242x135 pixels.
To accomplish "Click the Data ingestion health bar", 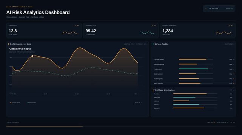I will point(196,74).
